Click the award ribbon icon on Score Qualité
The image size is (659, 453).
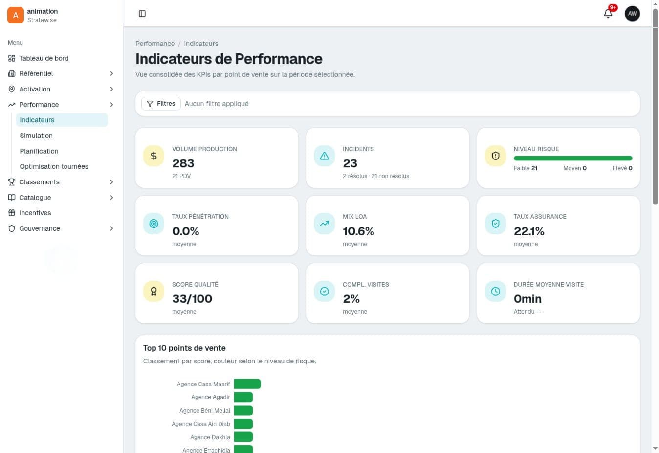154,292
